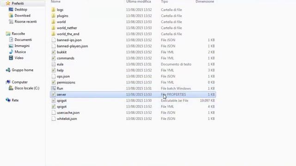Click the Run batch file icon
Image resolution: width=296 pixels, height=166 pixels.
54,88
